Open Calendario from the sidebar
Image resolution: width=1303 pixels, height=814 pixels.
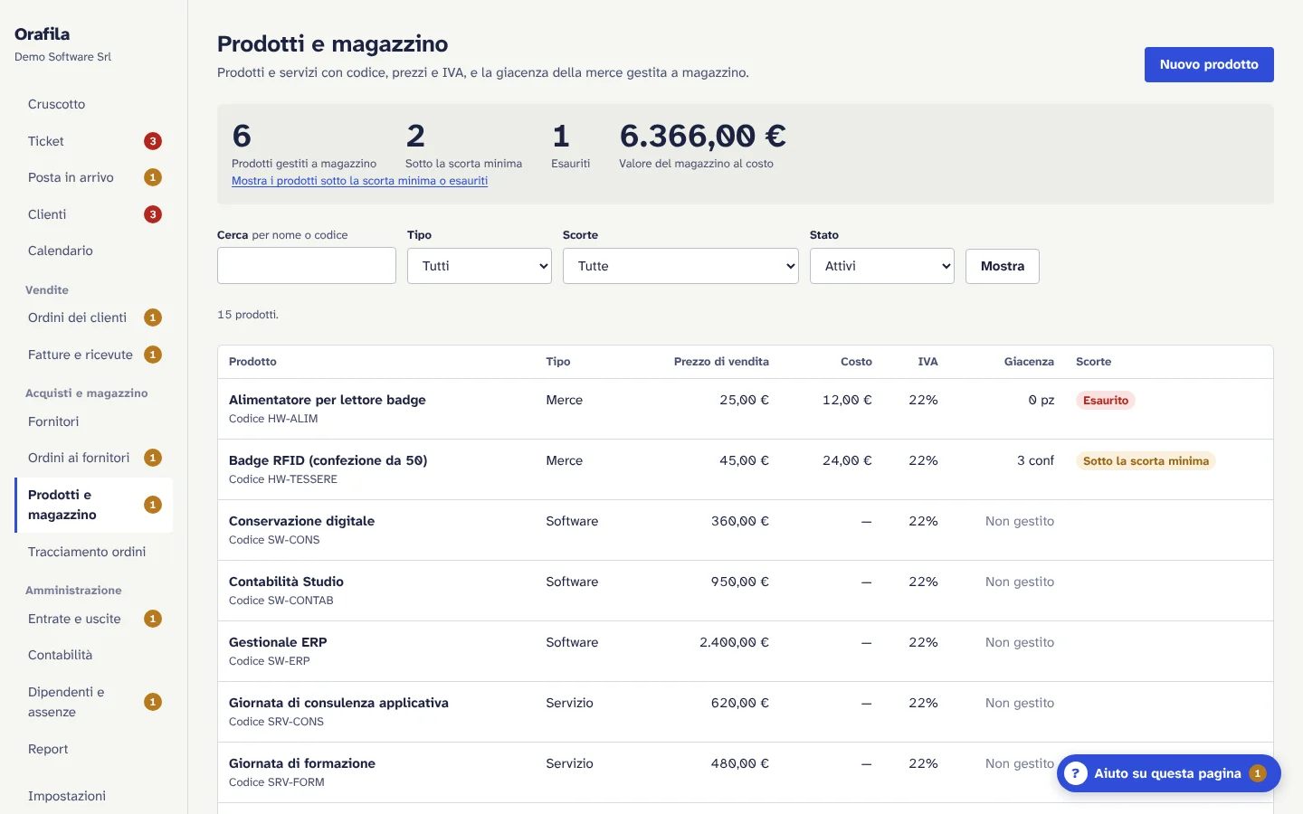(x=94, y=251)
